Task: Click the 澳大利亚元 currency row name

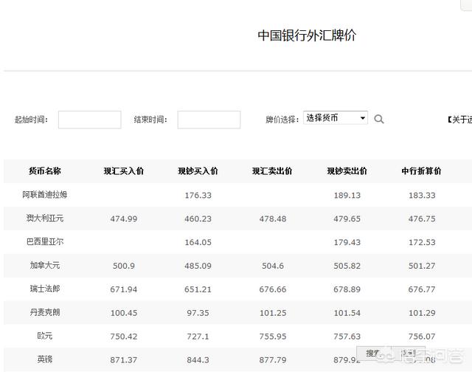Action: 45,218
